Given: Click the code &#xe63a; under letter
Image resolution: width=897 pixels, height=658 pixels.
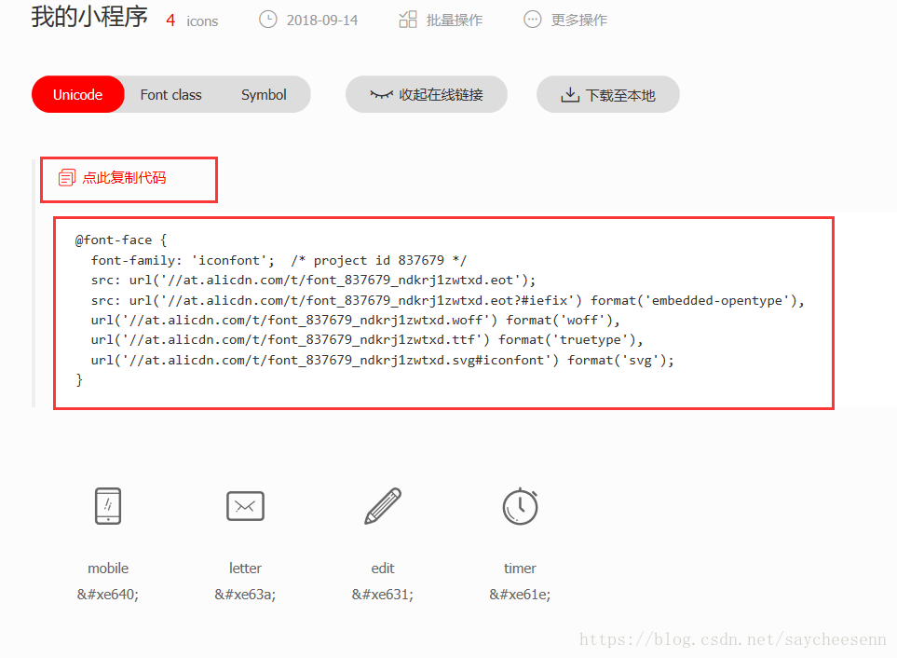Looking at the screenshot, I should 245,595.
